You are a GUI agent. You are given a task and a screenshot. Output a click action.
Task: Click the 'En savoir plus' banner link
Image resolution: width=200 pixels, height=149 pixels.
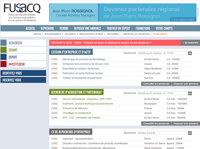(183, 20)
